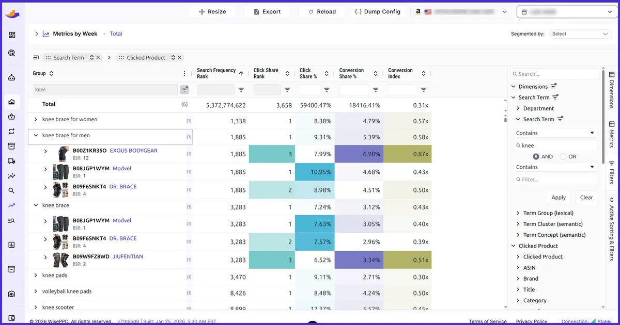
Task: Expand the knee pads row
Action: (36, 275)
